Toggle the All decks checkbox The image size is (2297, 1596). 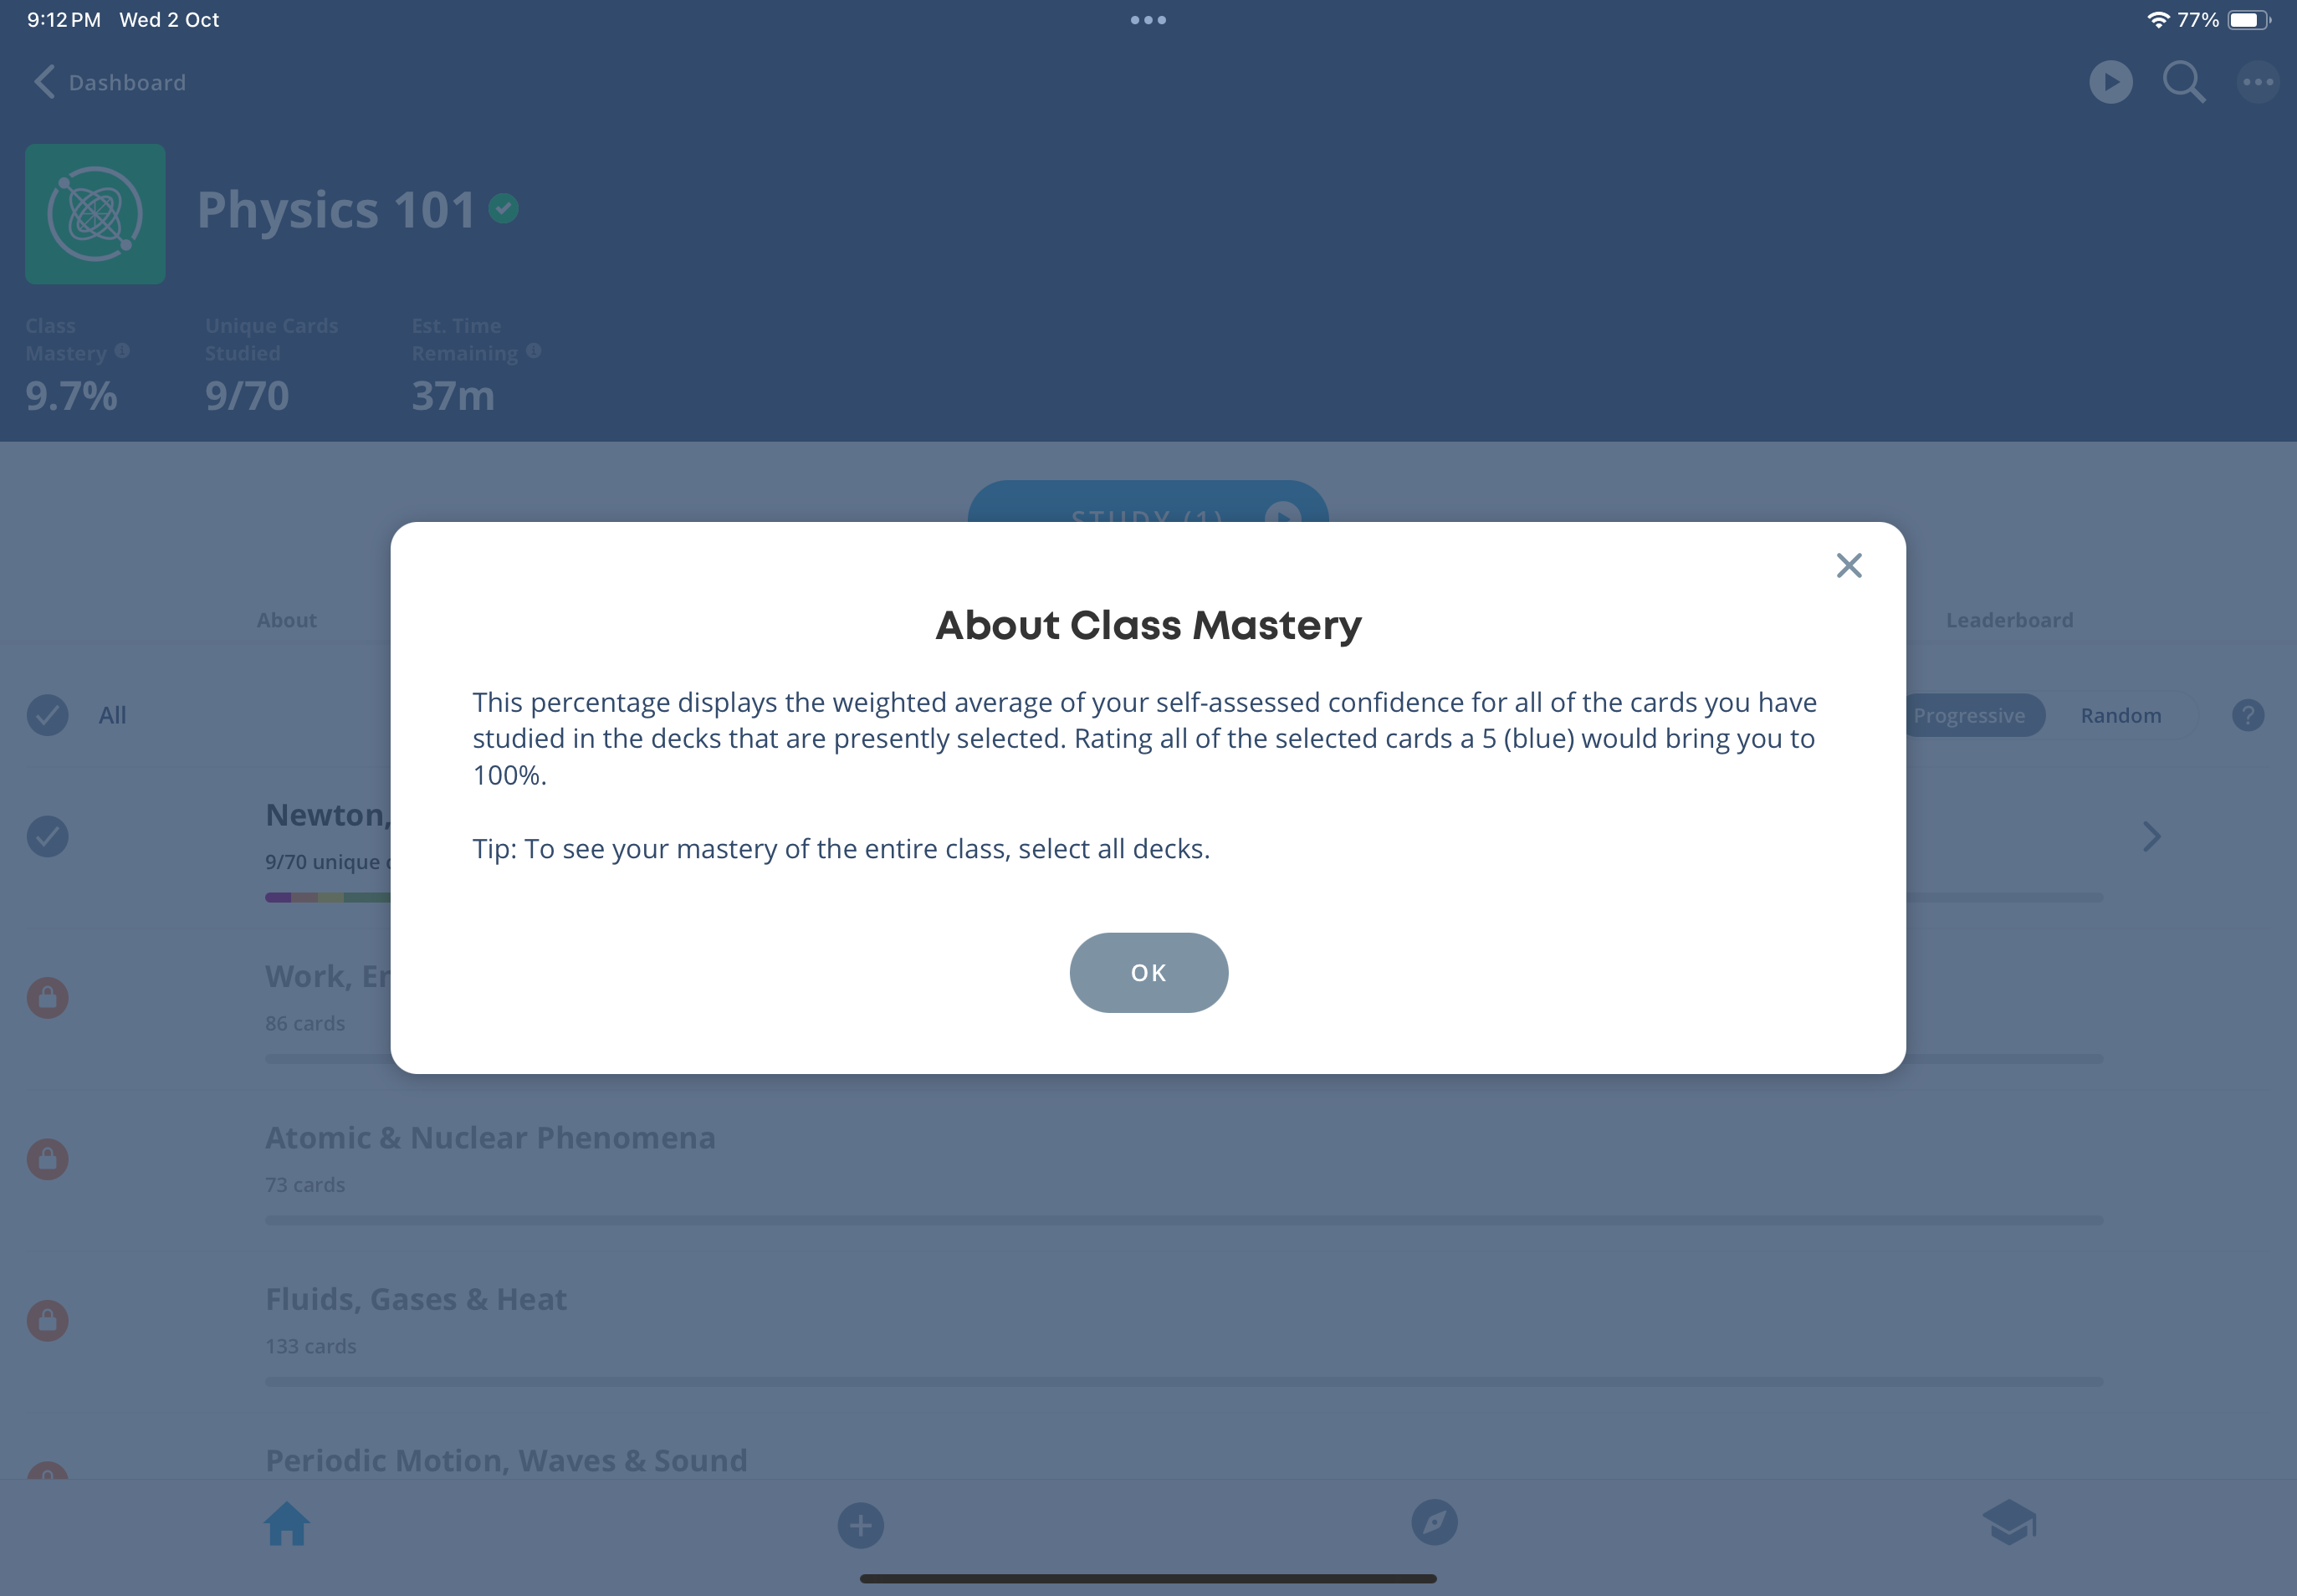pyautogui.click(x=47, y=713)
